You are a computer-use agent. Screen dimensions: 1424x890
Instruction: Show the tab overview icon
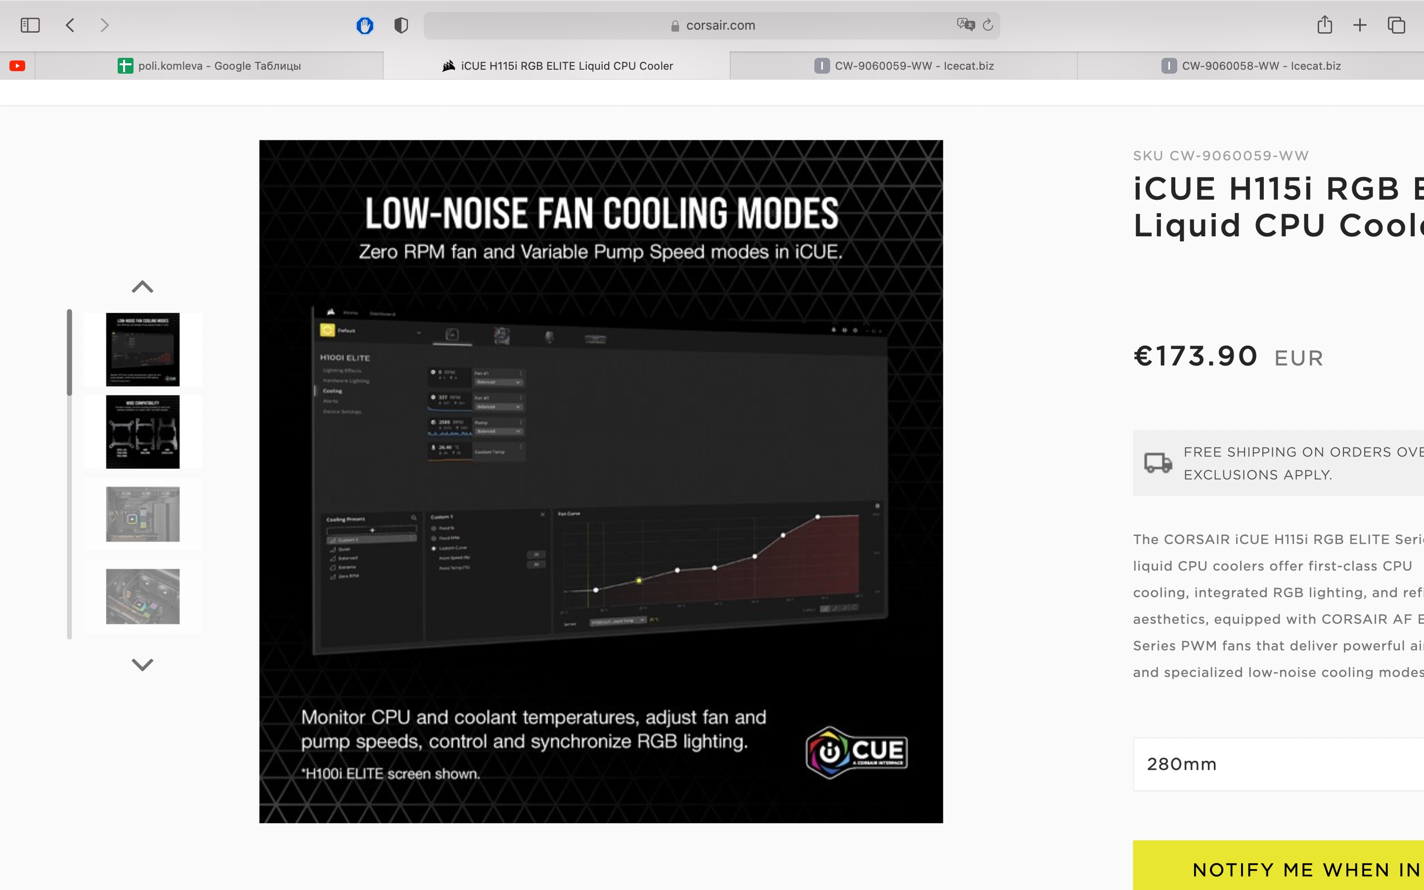click(x=1396, y=25)
